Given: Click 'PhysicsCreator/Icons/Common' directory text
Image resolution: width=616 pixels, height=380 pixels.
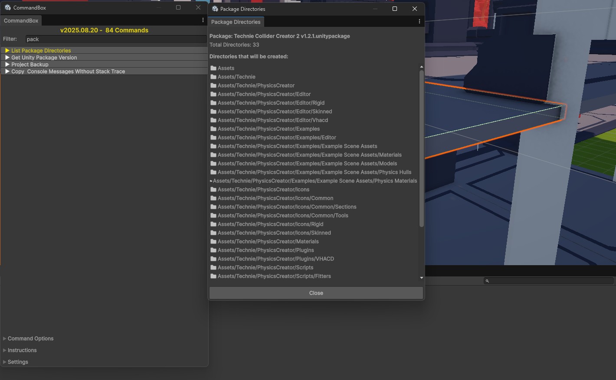Looking at the screenshot, I should pos(275,198).
